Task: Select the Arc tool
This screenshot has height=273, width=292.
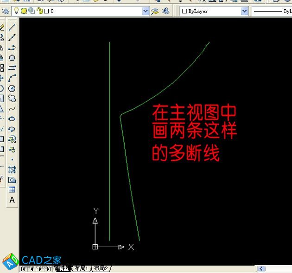Action: [x=12, y=78]
